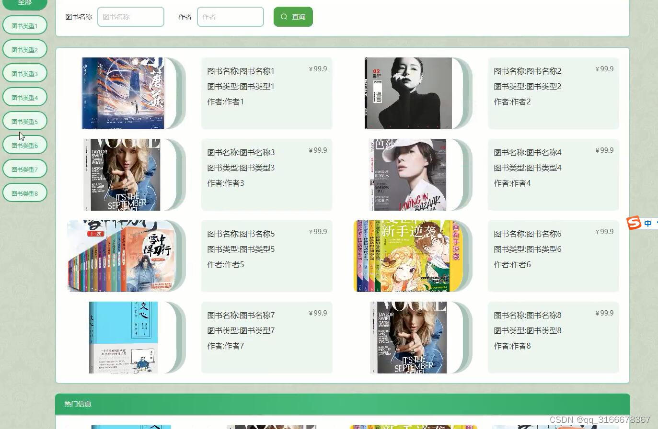Click the 热门信息 section header
Screen dimensions: 658x429
(x=77, y=404)
